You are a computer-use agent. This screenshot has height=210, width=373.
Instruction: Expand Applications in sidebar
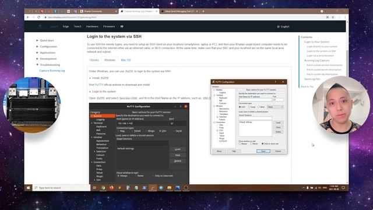pyautogui.click(x=46, y=52)
